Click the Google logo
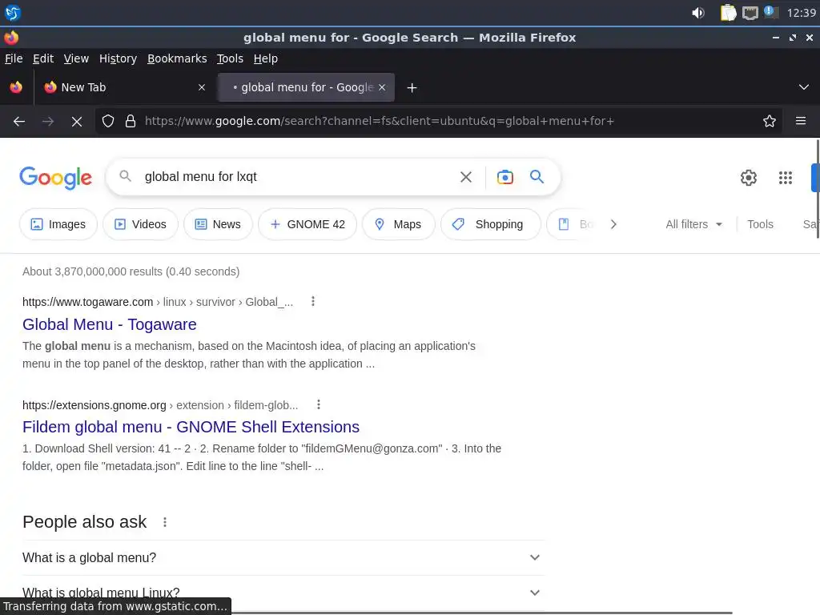This screenshot has width=820, height=615. (x=56, y=178)
